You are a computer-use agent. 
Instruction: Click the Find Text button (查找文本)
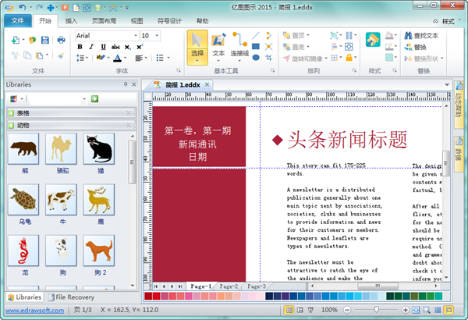coord(421,36)
